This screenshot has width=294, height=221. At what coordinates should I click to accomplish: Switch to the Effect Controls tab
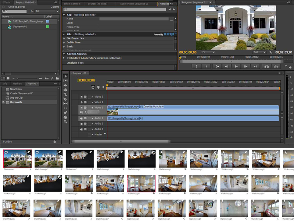(72, 3)
